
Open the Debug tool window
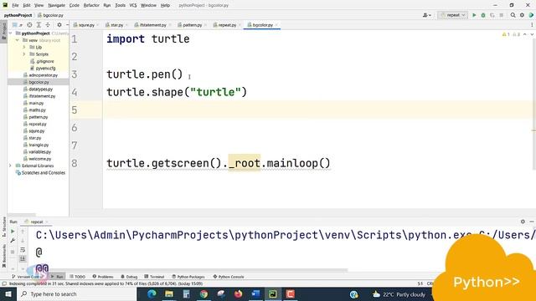coord(129,277)
